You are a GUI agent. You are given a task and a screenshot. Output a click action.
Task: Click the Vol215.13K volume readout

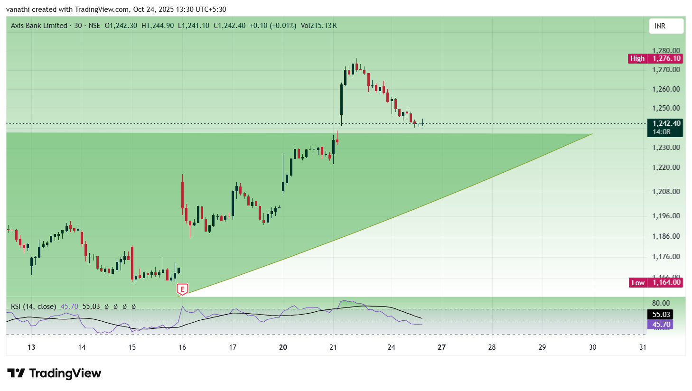click(319, 26)
